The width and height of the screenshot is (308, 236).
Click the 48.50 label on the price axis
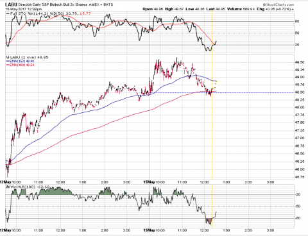[300, 92]
